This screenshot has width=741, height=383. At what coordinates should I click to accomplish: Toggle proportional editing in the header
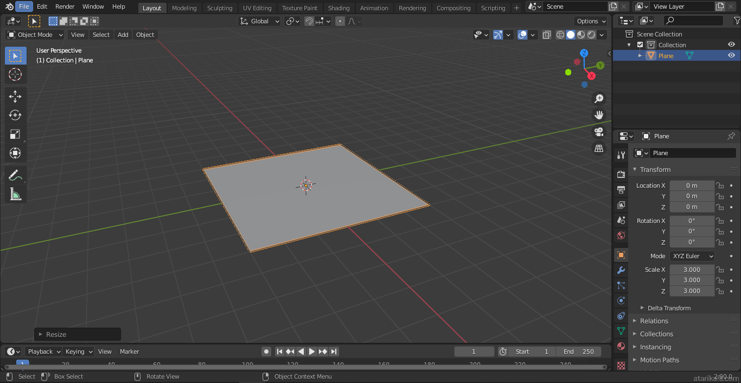[x=340, y=21]
